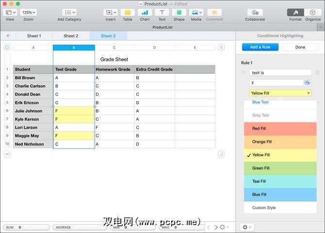The width and height of the screenshot is (325, 233).
Task: Click the table resize corner handle
Action: (x=221, y=154)
